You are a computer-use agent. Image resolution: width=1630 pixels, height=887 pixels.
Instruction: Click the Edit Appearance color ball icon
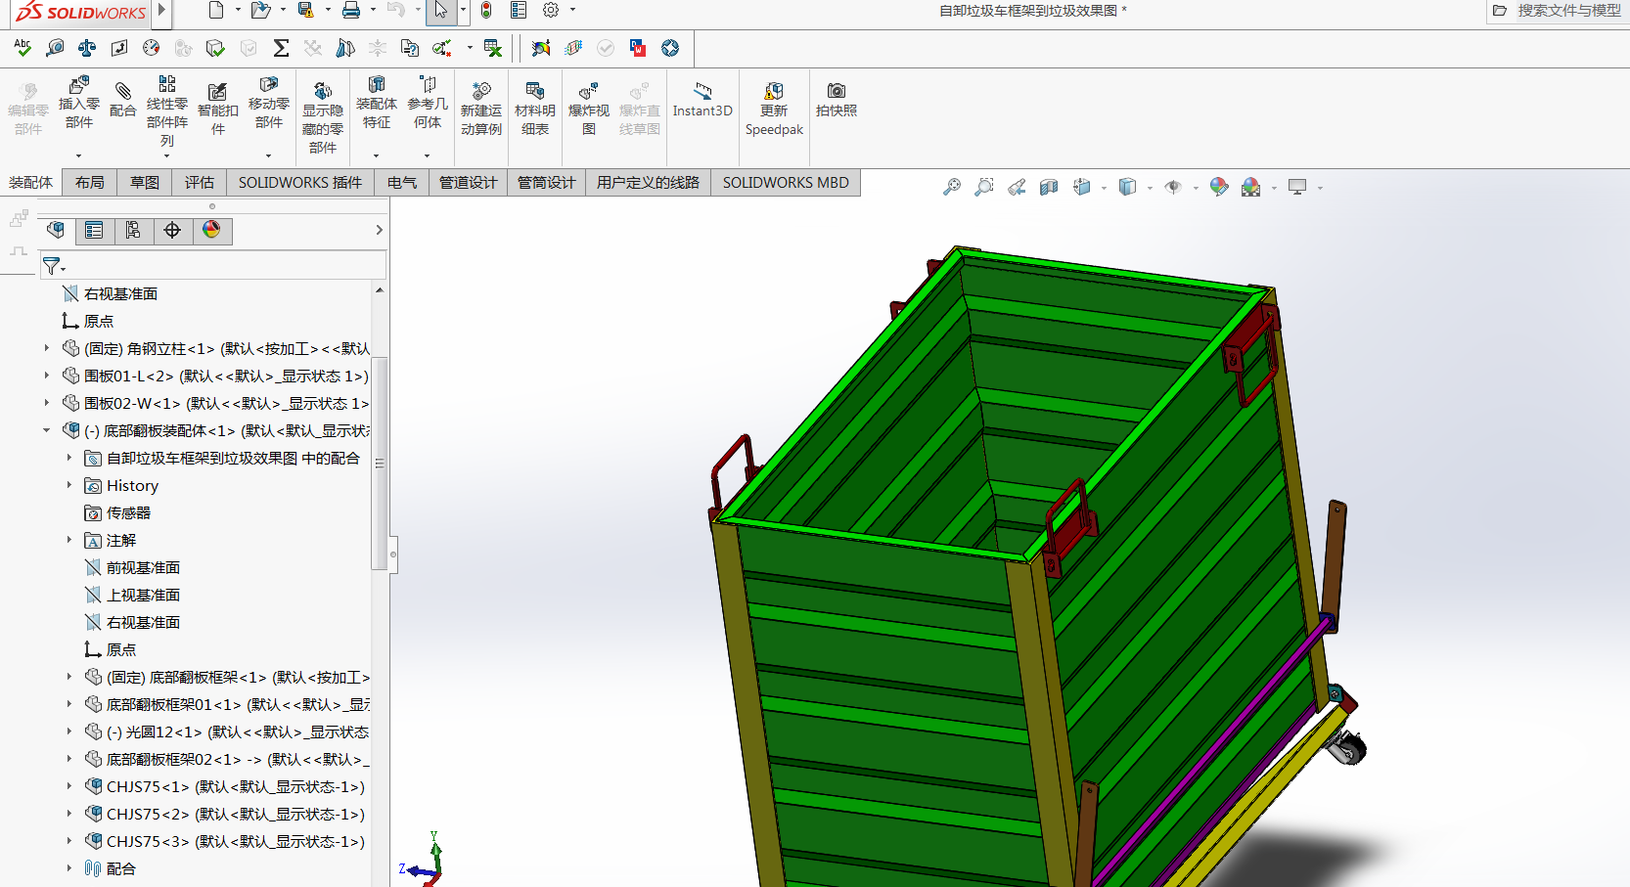(x=1219, y=187)
